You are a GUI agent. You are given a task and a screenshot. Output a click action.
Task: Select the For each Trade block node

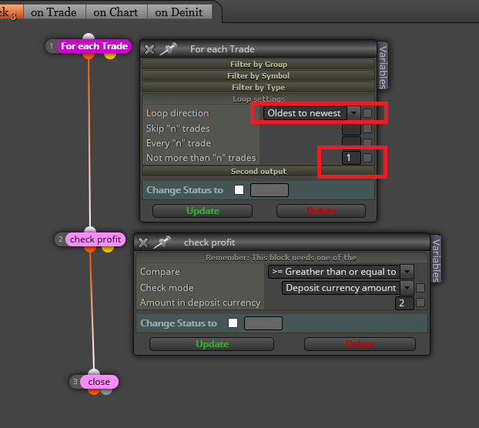click(94, 46)
